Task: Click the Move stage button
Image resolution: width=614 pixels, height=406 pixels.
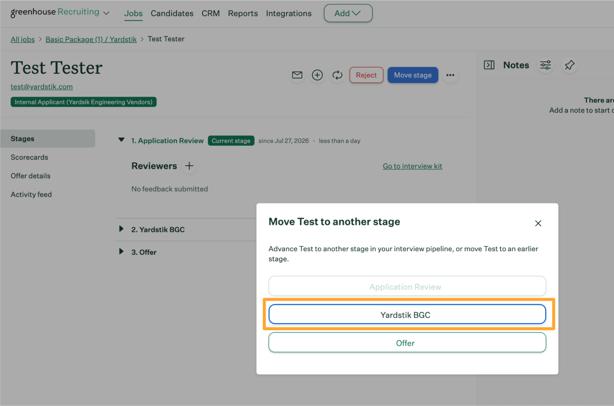Action: (413, 75)
